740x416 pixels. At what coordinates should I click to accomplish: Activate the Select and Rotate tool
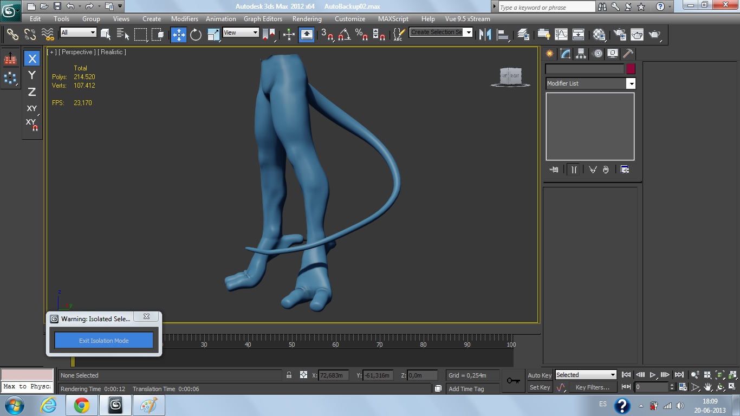[196, 35]
